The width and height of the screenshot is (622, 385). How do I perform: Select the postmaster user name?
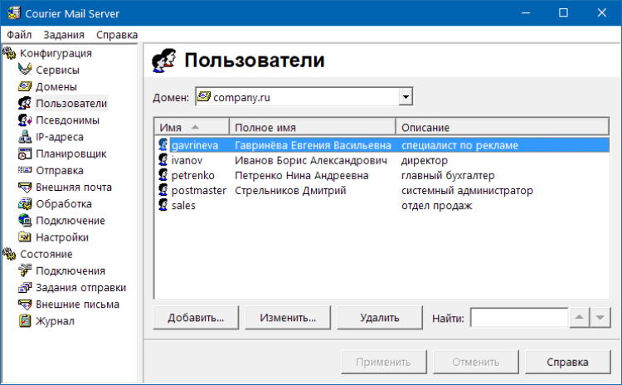199,191
